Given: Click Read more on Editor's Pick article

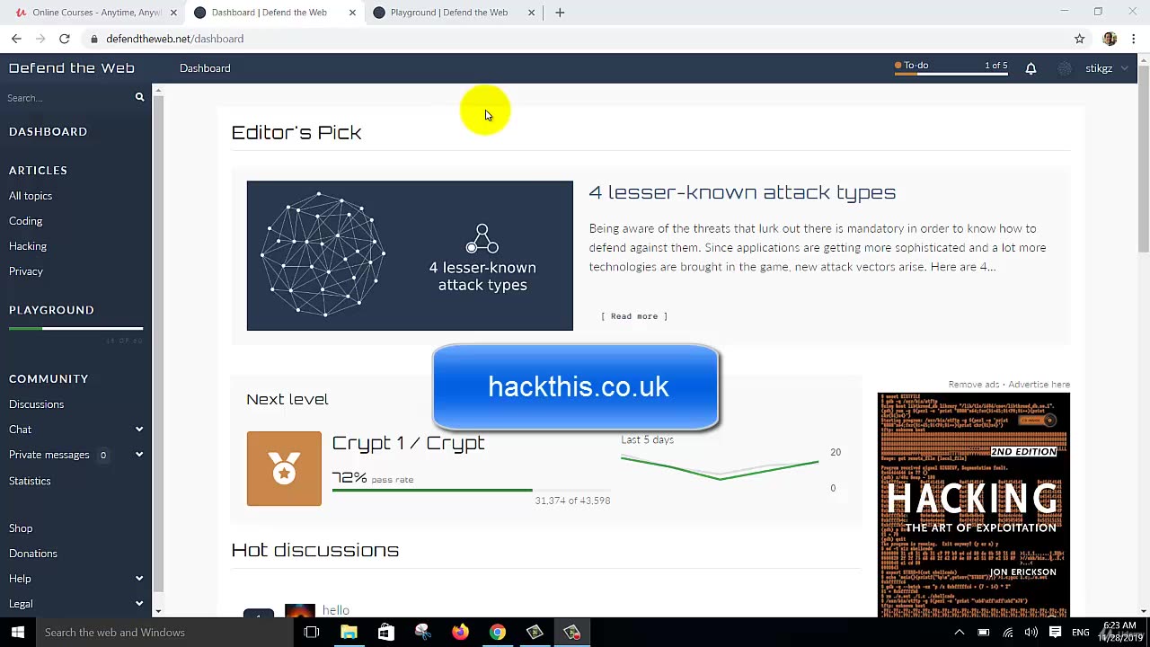Looking at the screenshot, I should coord(634,316).
